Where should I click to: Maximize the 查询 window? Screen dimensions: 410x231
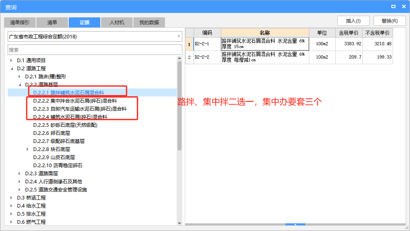(x=393, y=6)
